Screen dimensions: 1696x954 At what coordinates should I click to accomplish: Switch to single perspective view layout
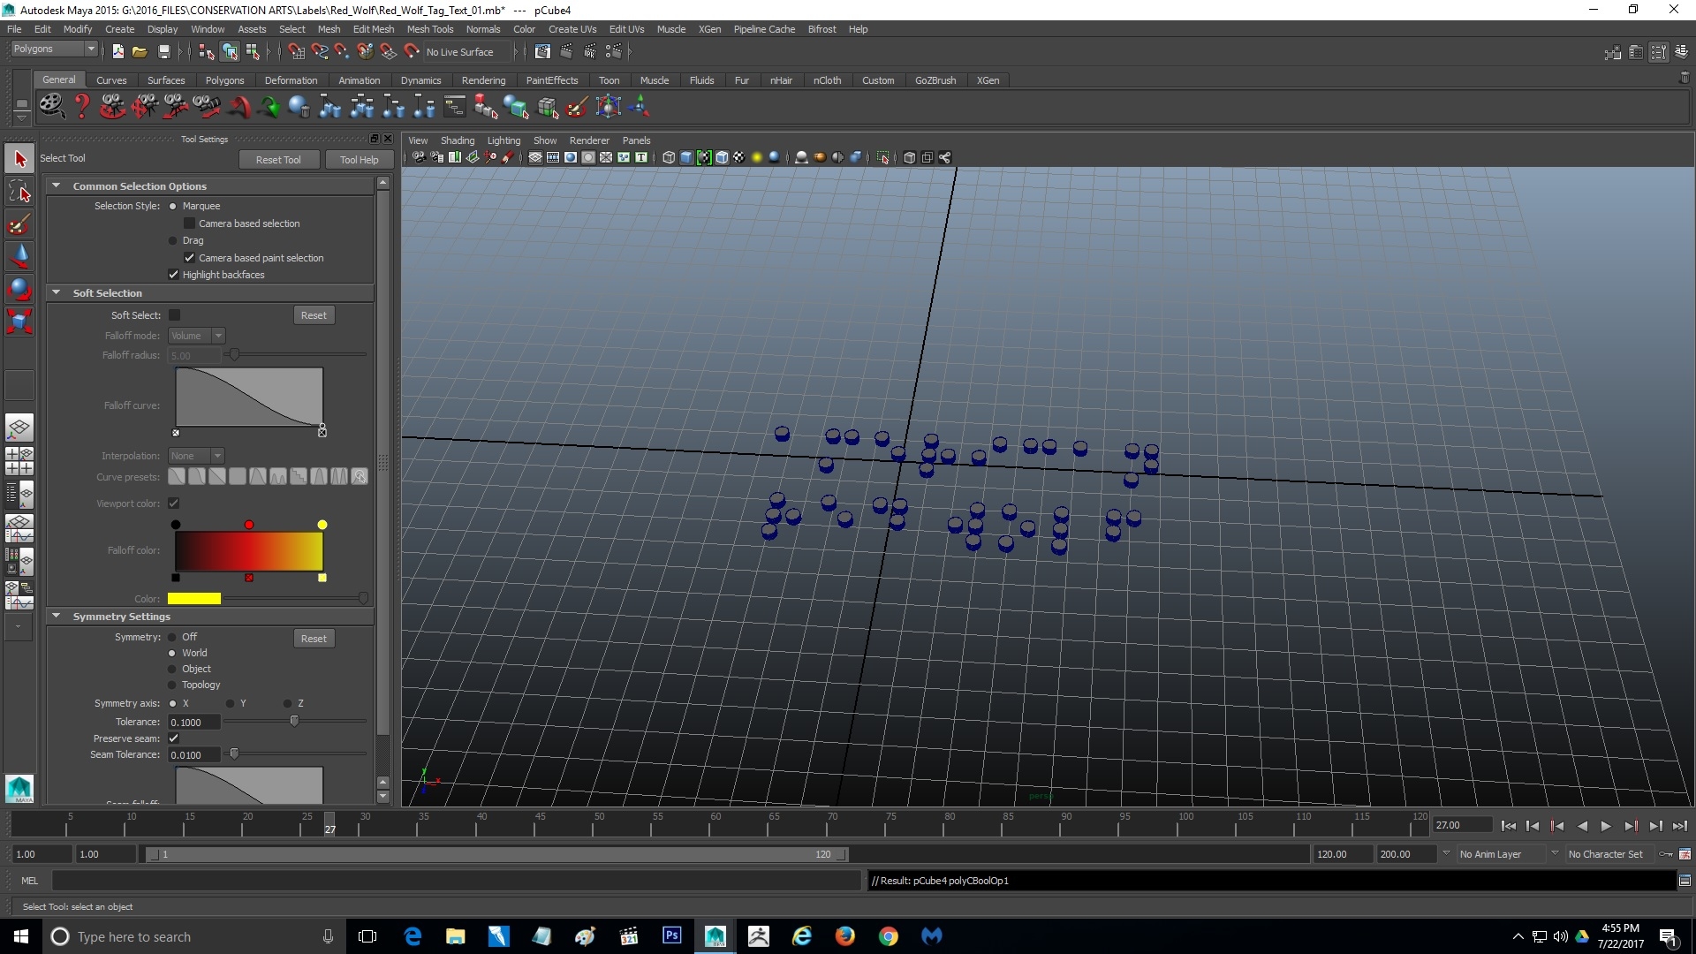pyautogui.click(x=19, y=428)
